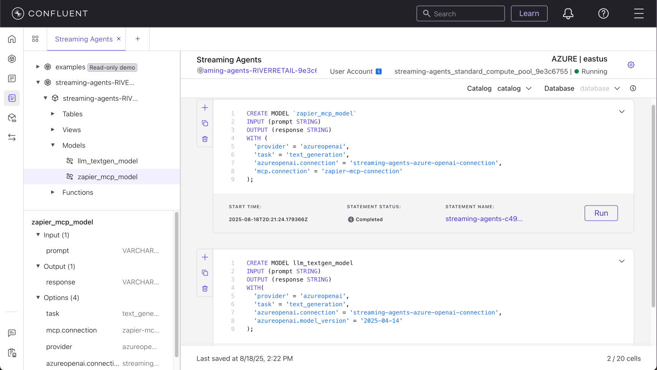
Task: Switch to the Streaming Agents tab
Action: coord(84,39)
